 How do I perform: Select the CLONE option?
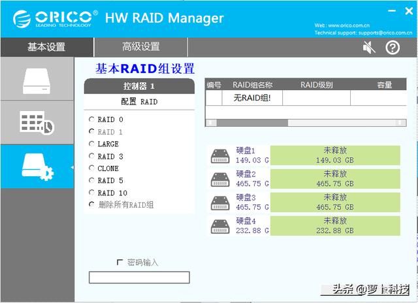91,168
